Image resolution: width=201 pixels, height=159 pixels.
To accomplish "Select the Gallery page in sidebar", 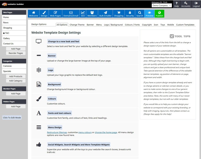I will tap(7, 38).
